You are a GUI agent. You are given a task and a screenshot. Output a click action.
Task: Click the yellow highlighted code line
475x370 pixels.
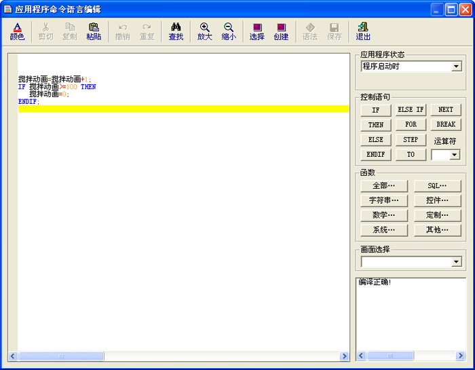pyautogui.click(x=184, y=109)
